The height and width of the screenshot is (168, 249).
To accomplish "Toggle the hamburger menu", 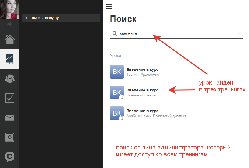I will coord(109,7).
